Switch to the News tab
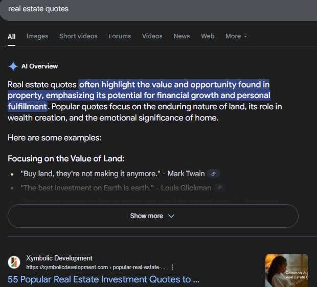This screenshot has width=317, height=287. point(182,36)
